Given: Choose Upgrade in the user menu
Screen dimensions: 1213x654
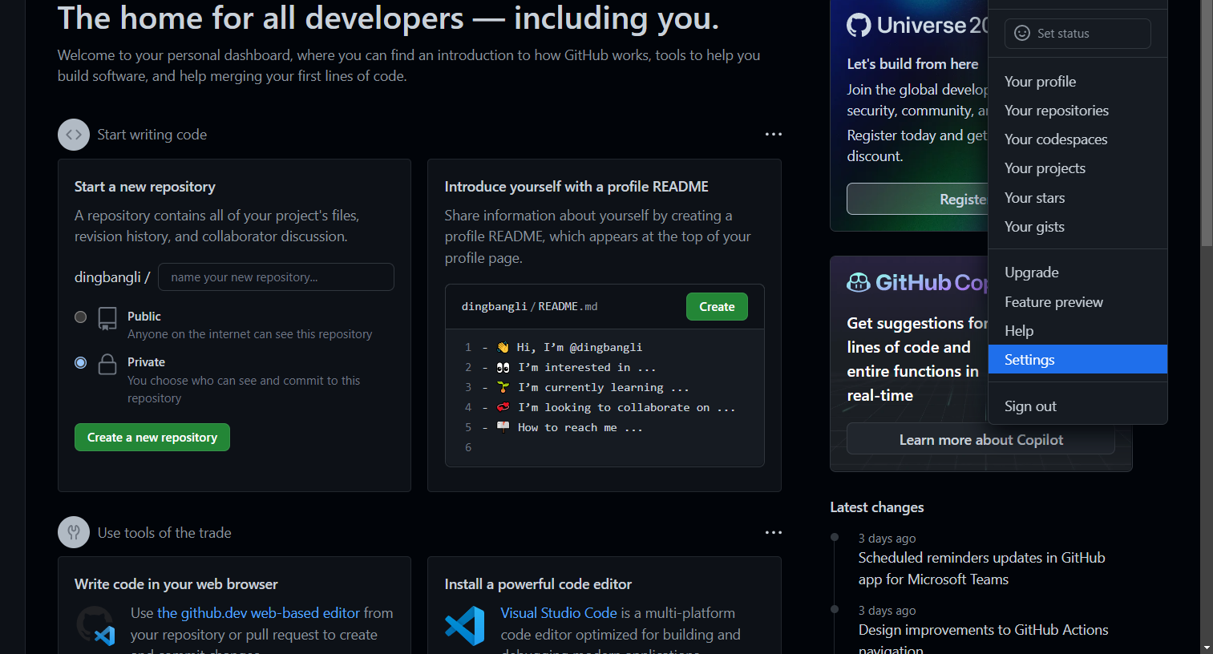Looking at the screenshot, I should 1078,272.
